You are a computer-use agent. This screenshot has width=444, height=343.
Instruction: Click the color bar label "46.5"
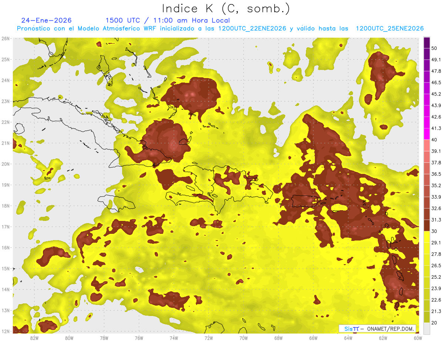[x=436, y=83]
